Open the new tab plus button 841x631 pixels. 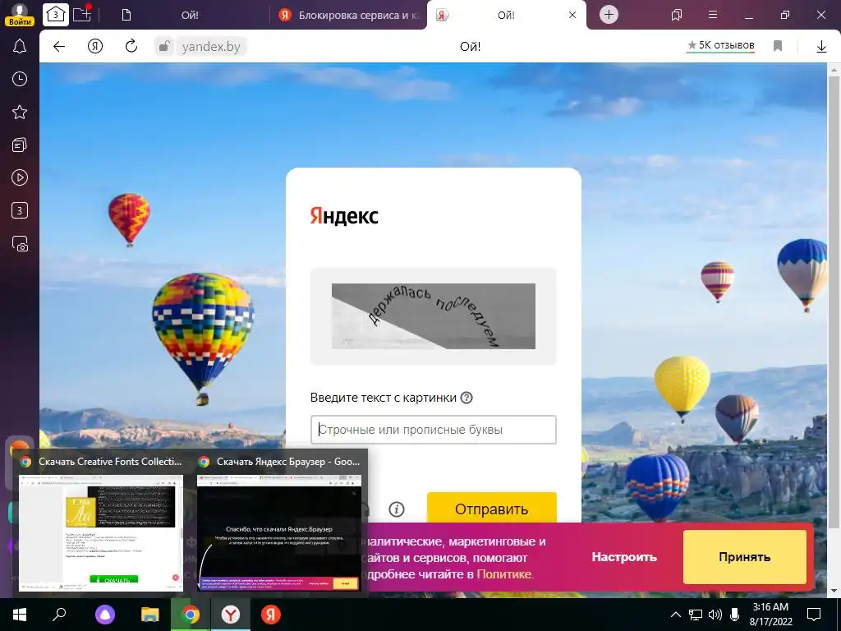click(609, 15)
